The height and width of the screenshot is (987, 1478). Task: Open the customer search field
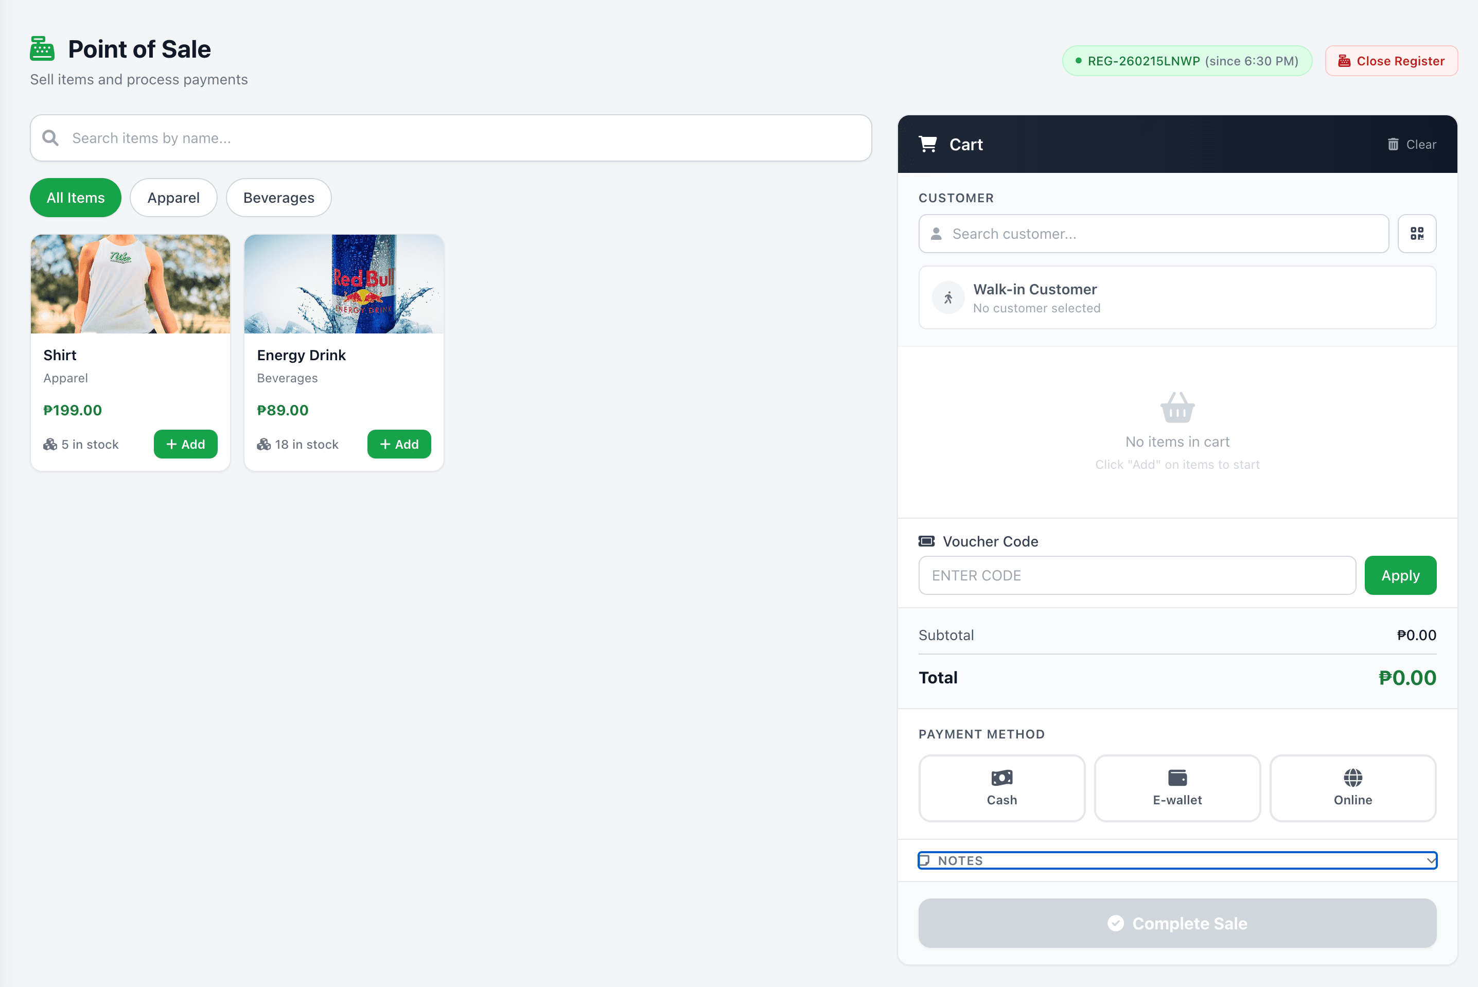point(1153,234)
